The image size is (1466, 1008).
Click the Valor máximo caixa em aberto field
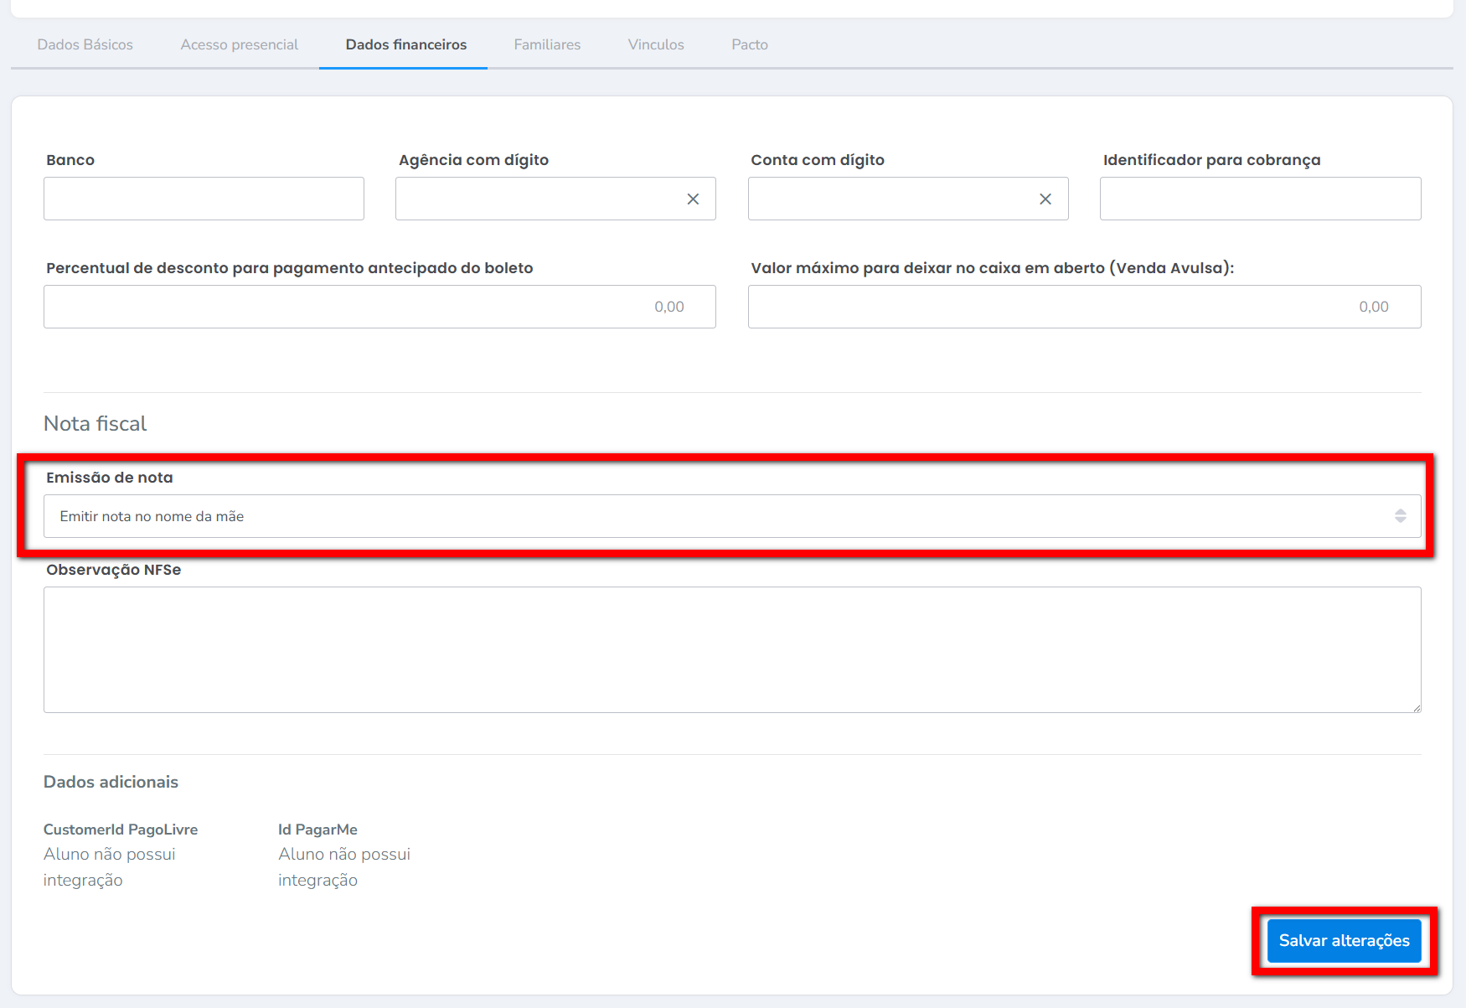(x=1084, y=307)
